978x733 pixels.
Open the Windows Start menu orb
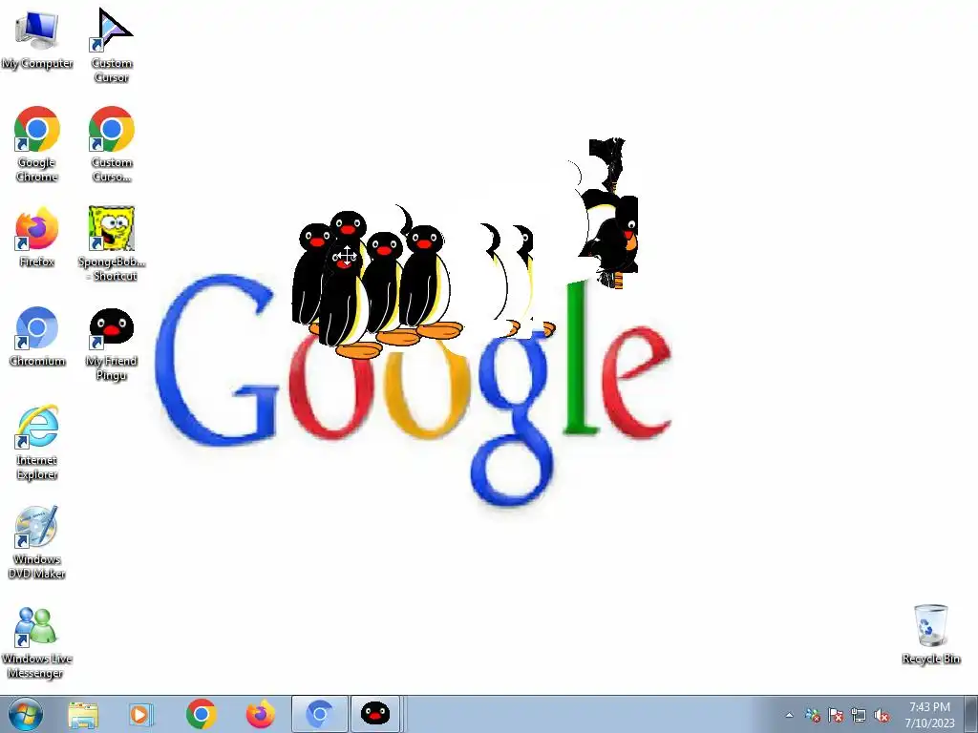point(26,714)
